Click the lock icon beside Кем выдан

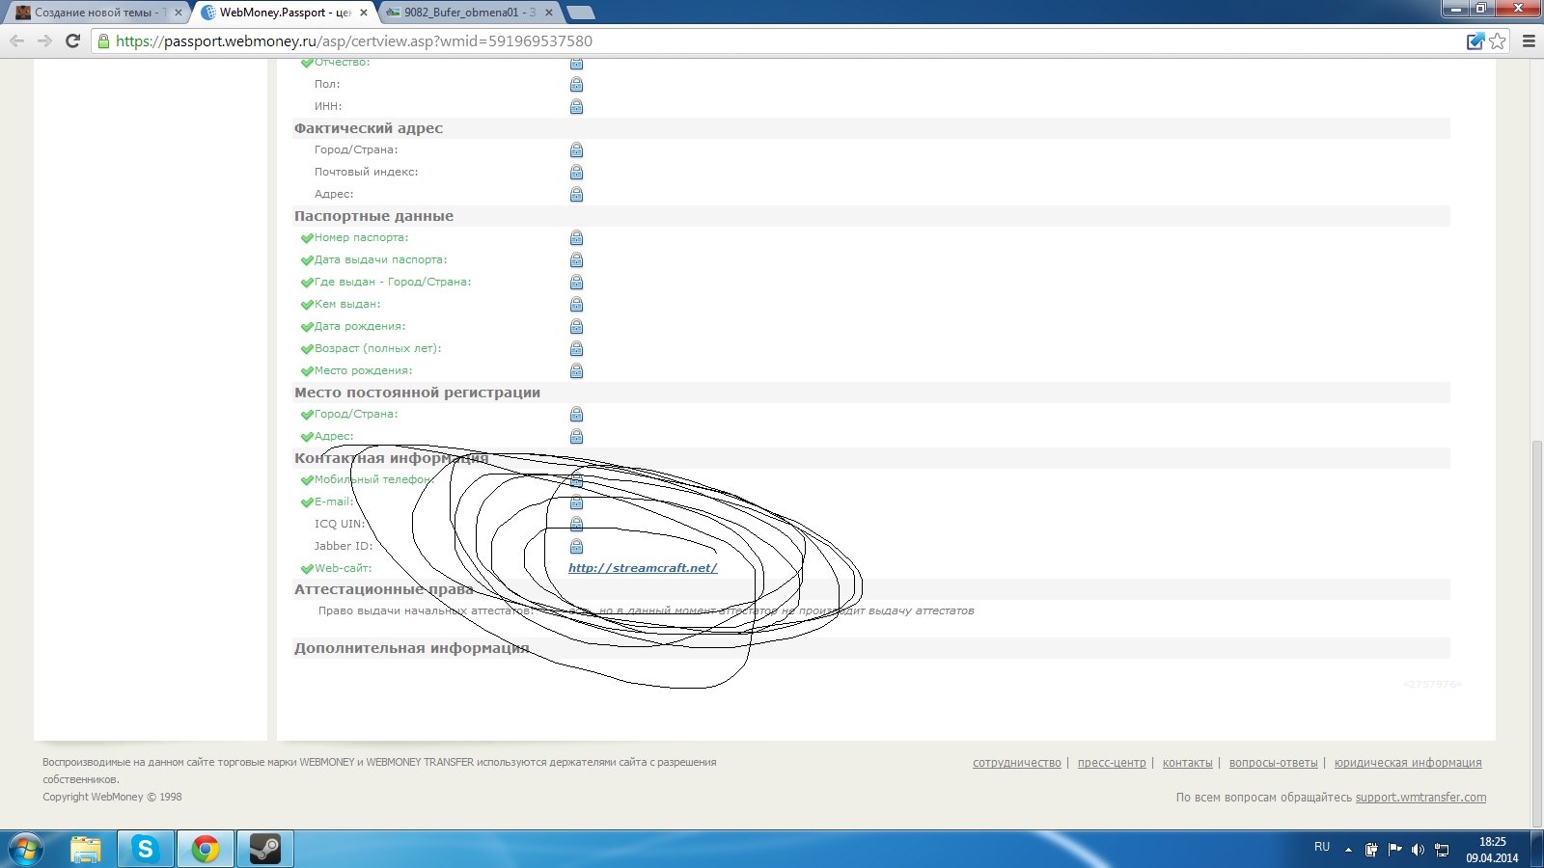(576, 305)
